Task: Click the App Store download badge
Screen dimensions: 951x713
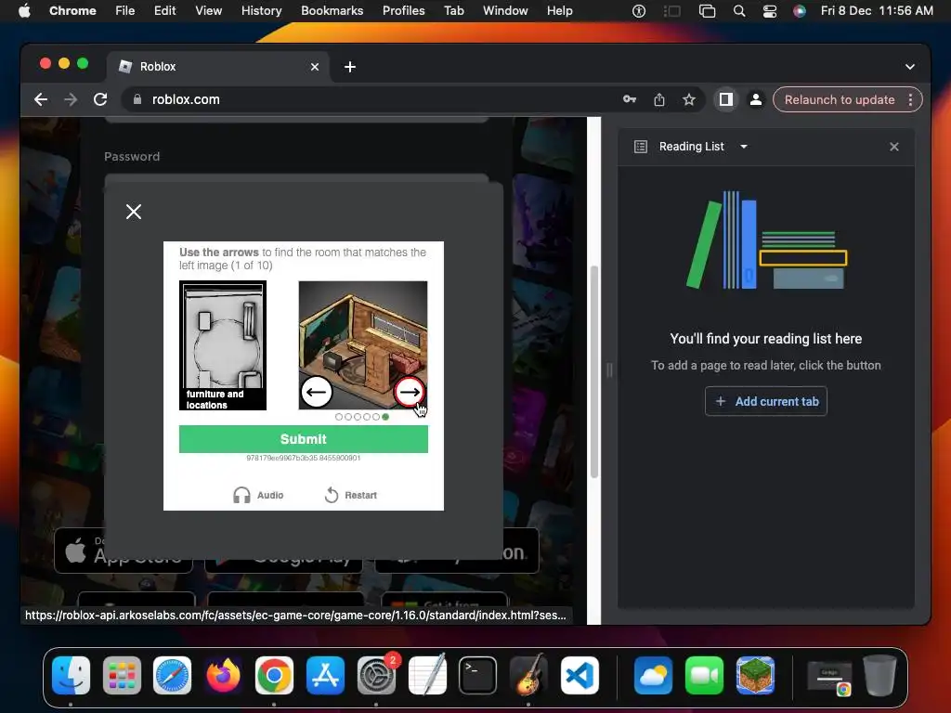Action: click(124, 551)
